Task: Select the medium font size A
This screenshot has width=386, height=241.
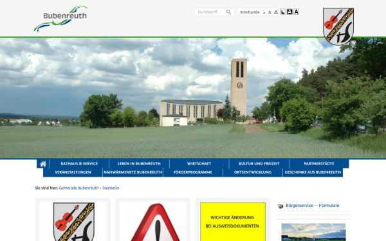Action: (270, 12)
